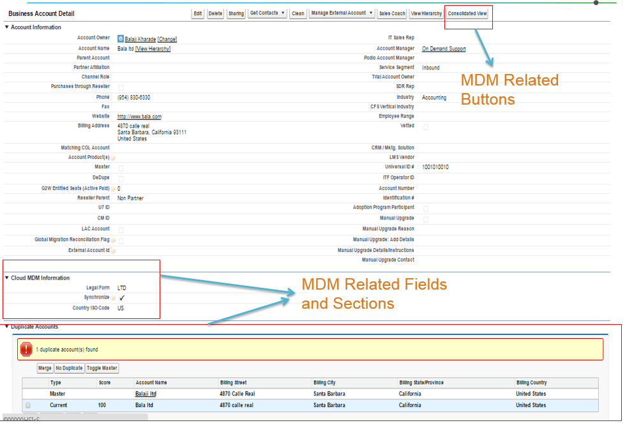Toggle the Vetted checkbox

coord(426,127)
